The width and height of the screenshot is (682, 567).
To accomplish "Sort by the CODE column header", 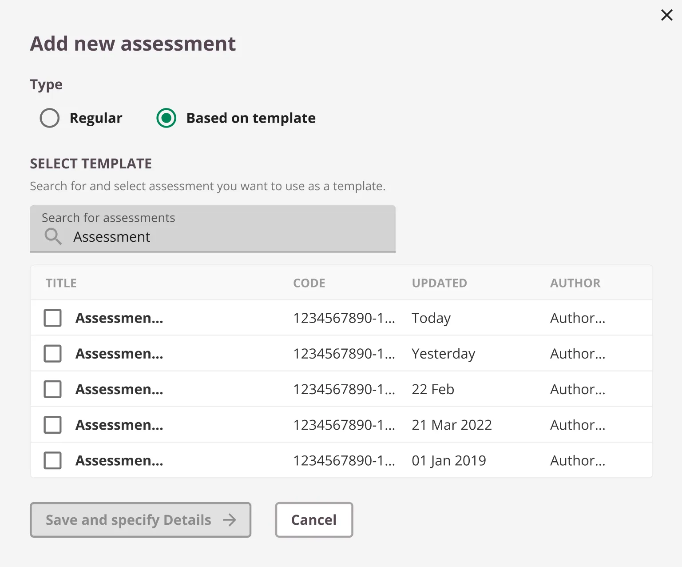I will click(309, 283).
